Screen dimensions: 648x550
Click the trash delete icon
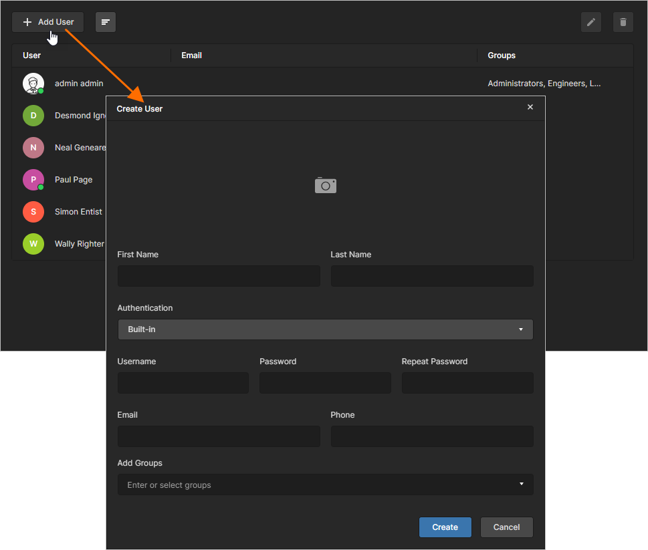click(x=623, y=22)
